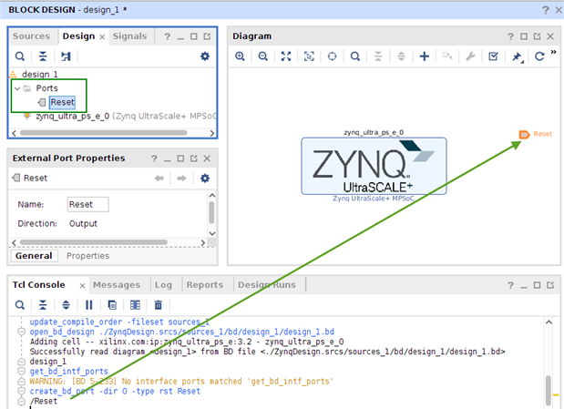Regenerate layout refresh icon

[539, 56]
